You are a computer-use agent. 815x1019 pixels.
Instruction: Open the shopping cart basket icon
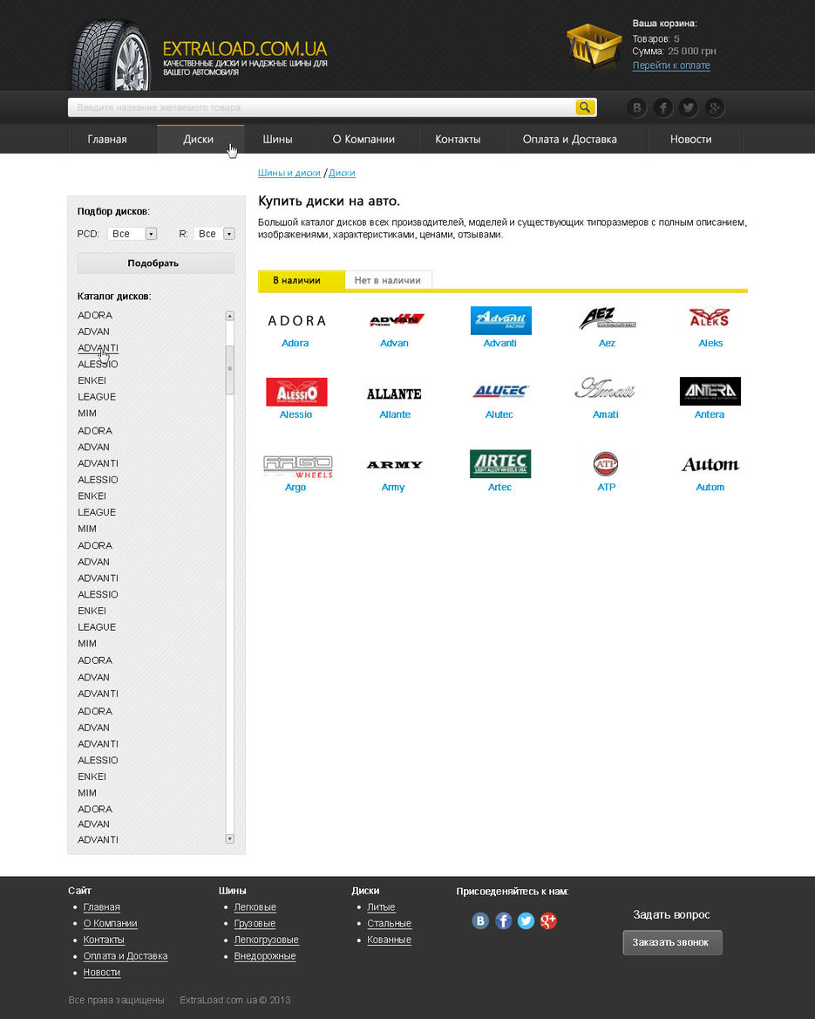(x=593, y=48)
